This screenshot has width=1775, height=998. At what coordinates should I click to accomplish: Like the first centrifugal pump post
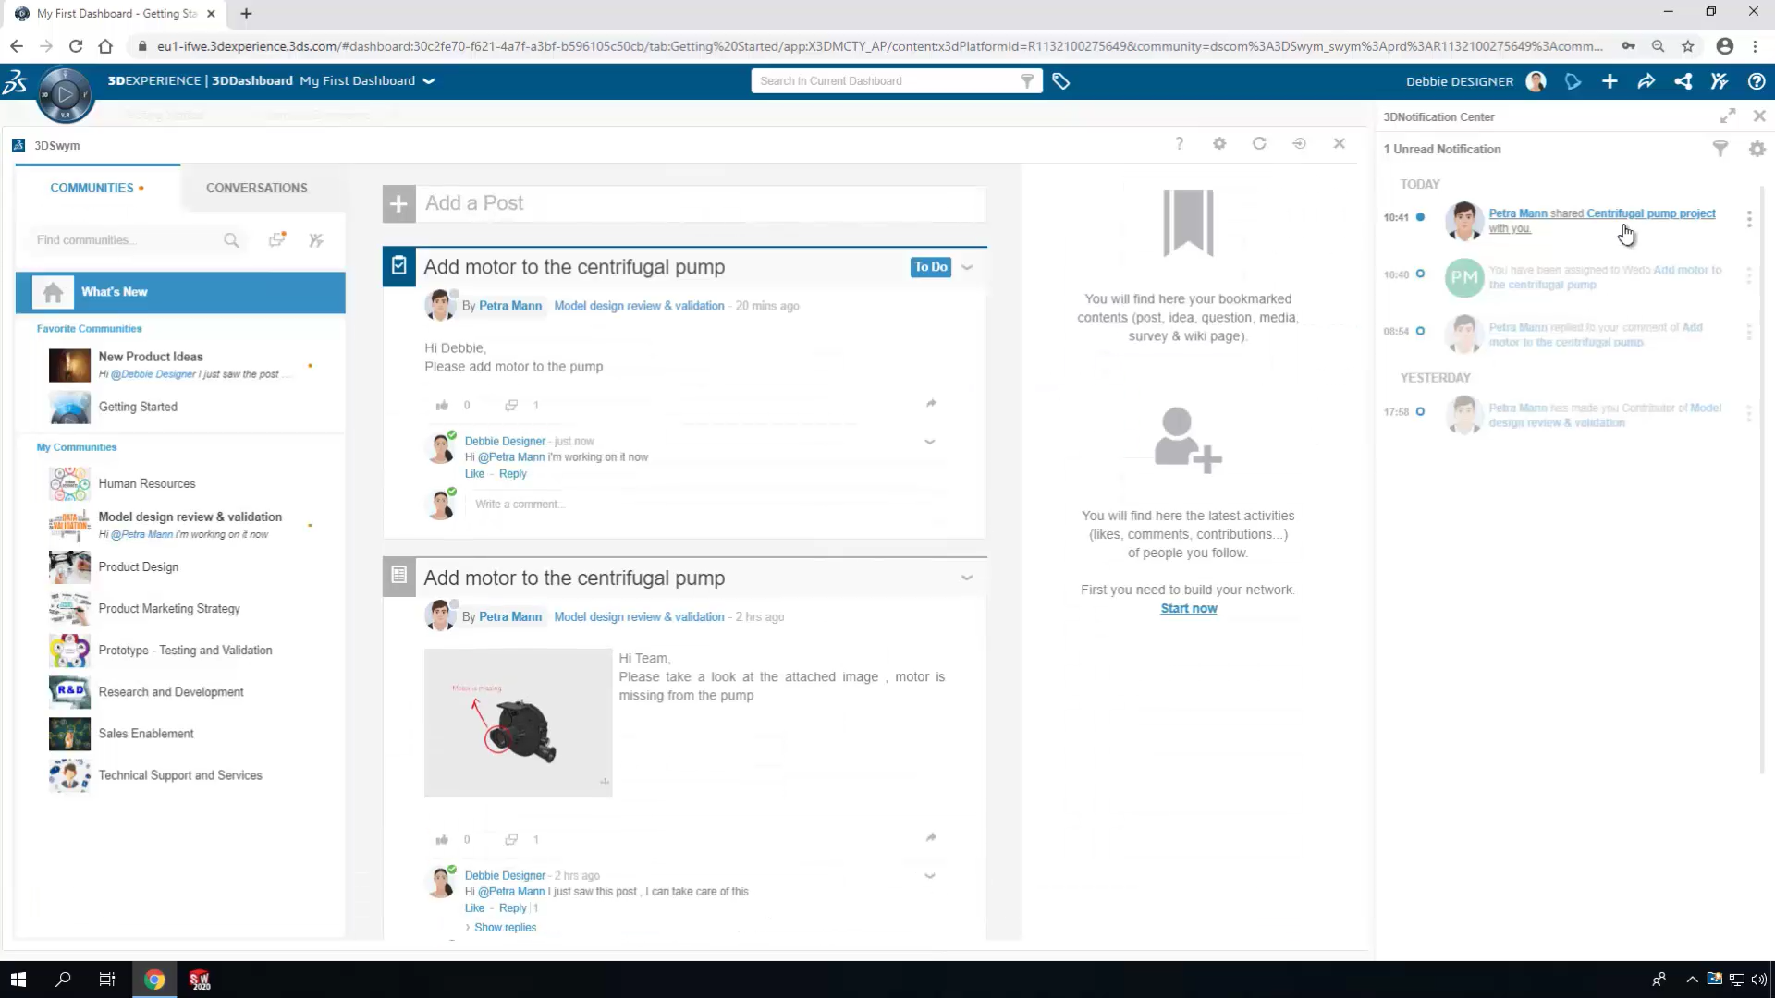442,405
